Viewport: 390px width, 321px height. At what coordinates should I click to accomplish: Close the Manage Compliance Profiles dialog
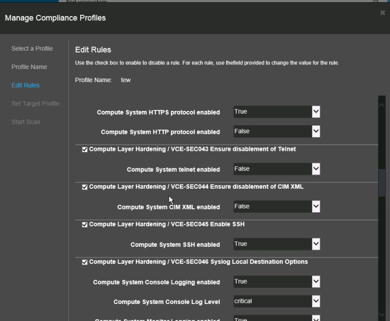(383, 13)
